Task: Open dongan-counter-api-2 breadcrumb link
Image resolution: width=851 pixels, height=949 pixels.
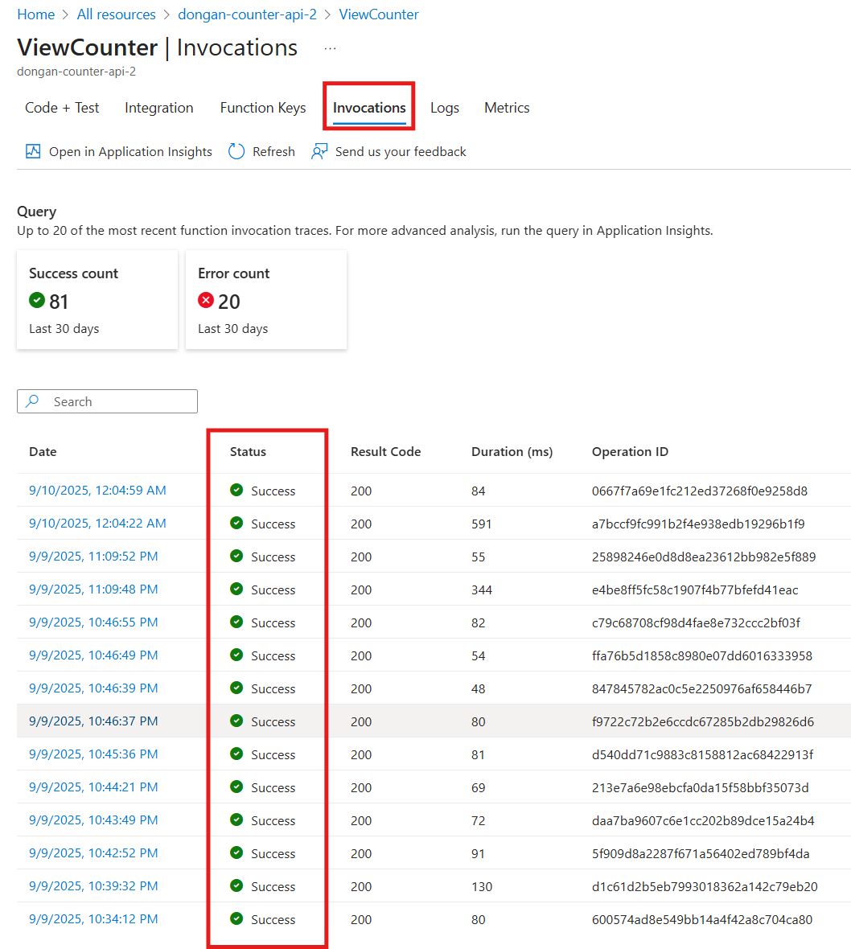Action: pos(247,14)
